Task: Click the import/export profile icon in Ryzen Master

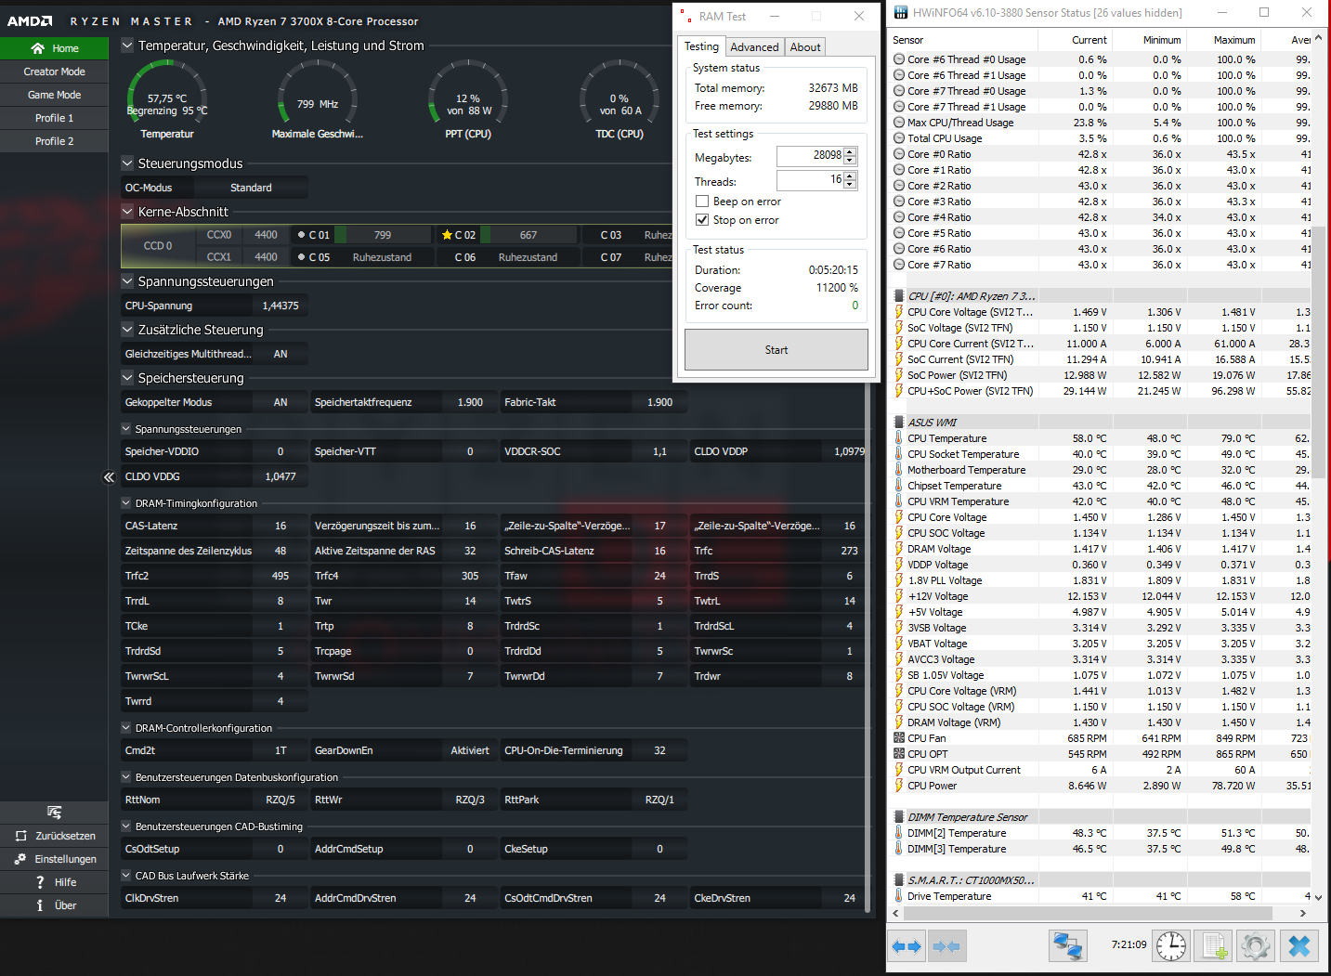Action: tap(54, 813)
